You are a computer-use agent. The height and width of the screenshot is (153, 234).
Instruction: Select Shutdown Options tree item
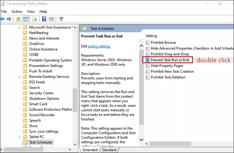click(44, 99)
